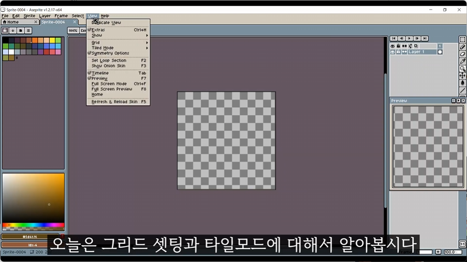Viewport: 467px width, 262px height.
Task: Click the rainbow hue slider
Action: [33, 225]
